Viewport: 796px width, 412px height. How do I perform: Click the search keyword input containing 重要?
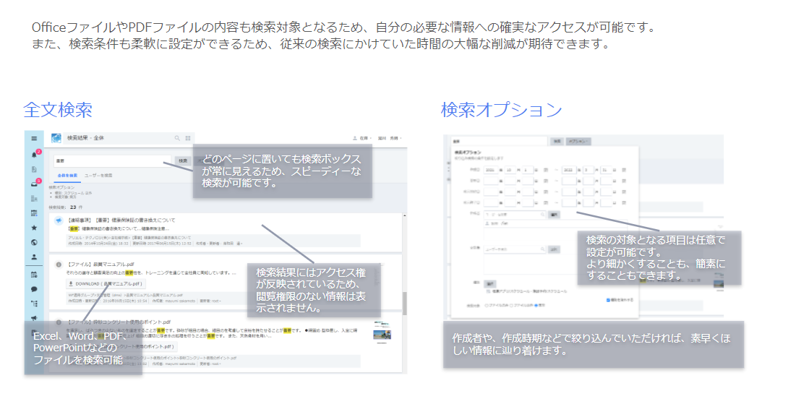(112, 160)
